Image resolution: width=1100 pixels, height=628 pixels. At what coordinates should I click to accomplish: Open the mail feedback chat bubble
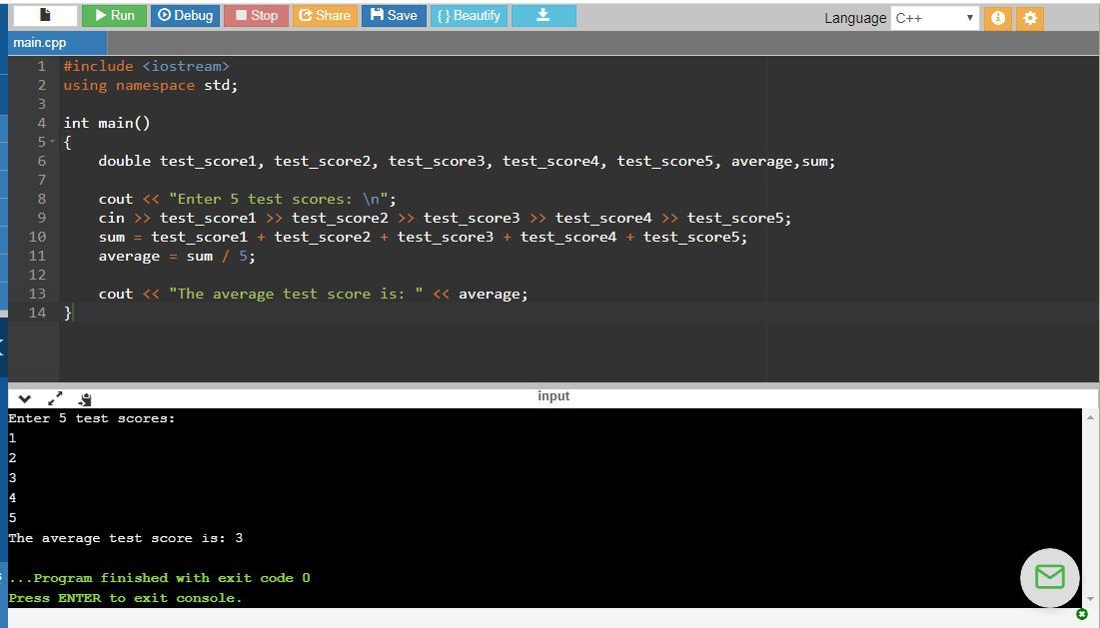click(1049, 577)
